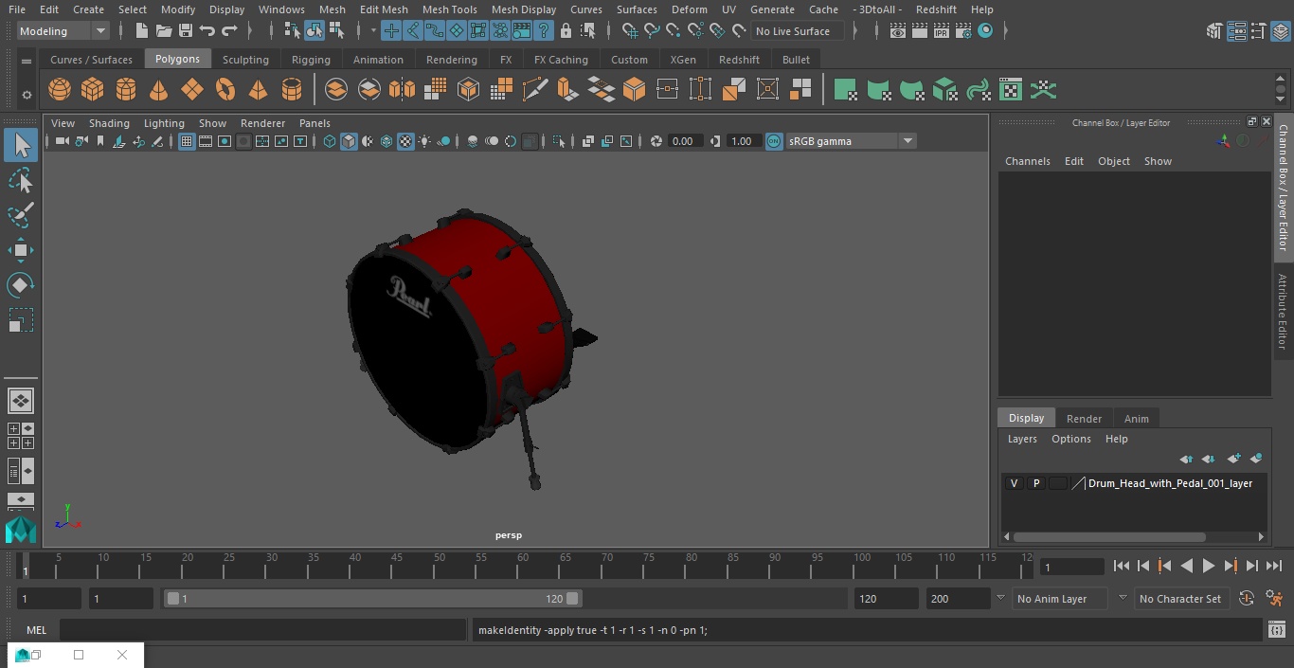Create a polygon cylinder from the shelf

click(125, 90)
